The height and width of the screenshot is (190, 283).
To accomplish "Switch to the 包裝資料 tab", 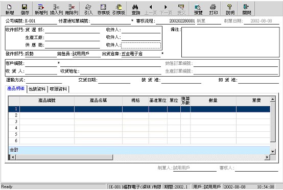I will click(37, 89).
